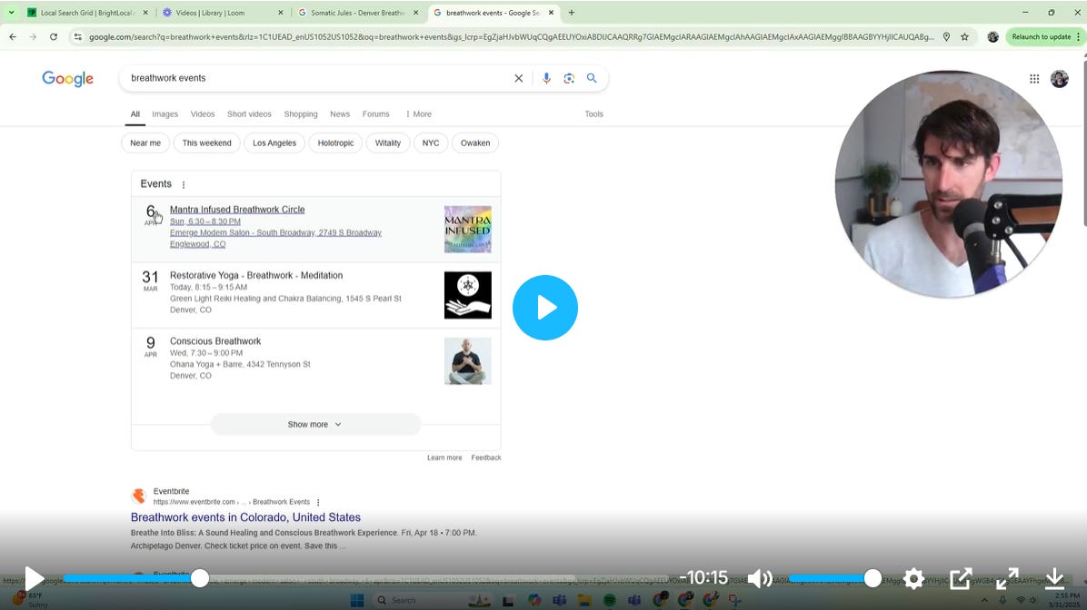Select the Witality filter chip
Viewport: 1087px width, 610px height.
pyautogui.click(x=388, y=143)
